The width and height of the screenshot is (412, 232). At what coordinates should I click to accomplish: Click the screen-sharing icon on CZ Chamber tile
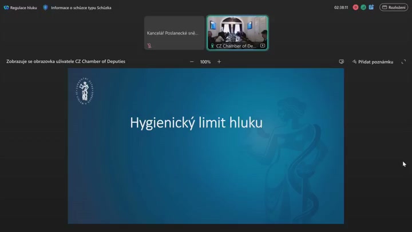tap(263, 46)
